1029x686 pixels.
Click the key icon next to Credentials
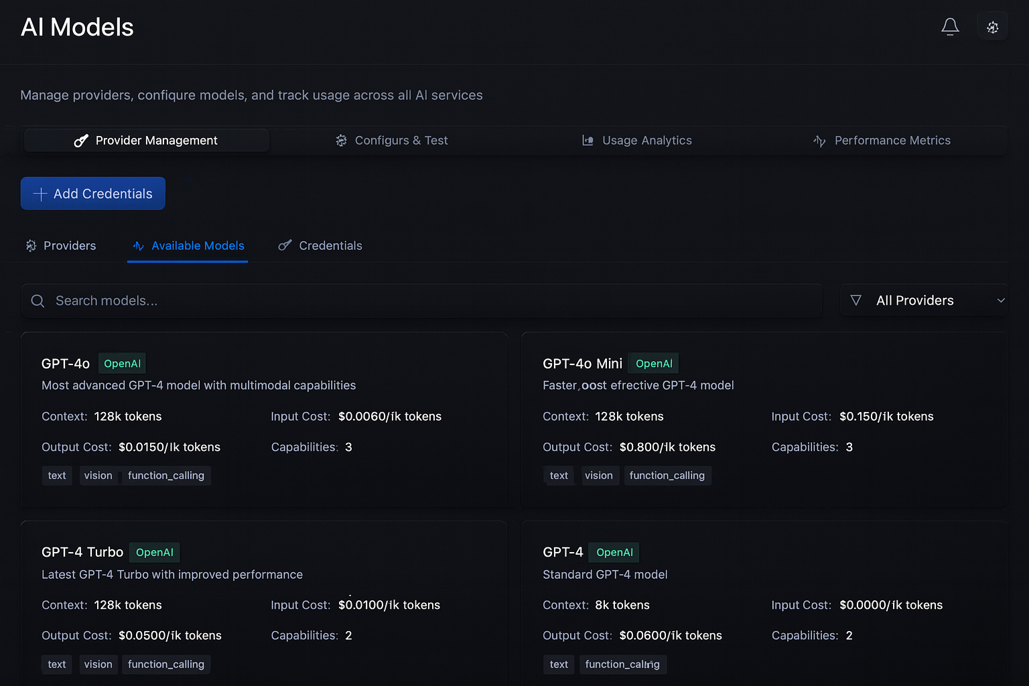click(x=285, y=246)
